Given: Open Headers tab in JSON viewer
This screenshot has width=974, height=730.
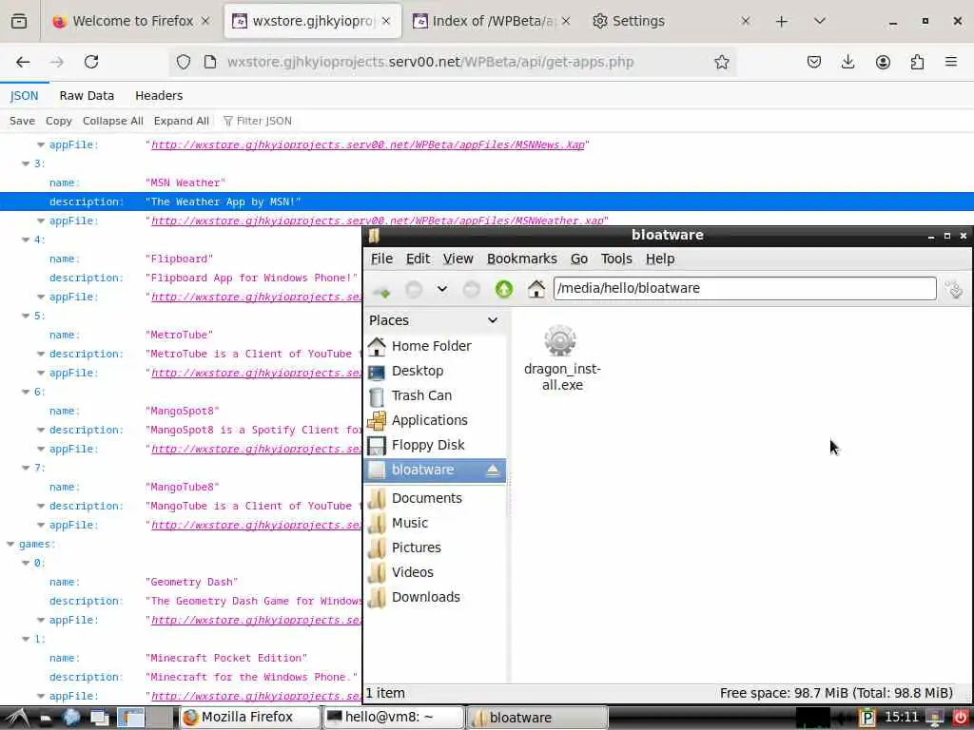Looking at the screenshot, I should [x=159, y=96].
